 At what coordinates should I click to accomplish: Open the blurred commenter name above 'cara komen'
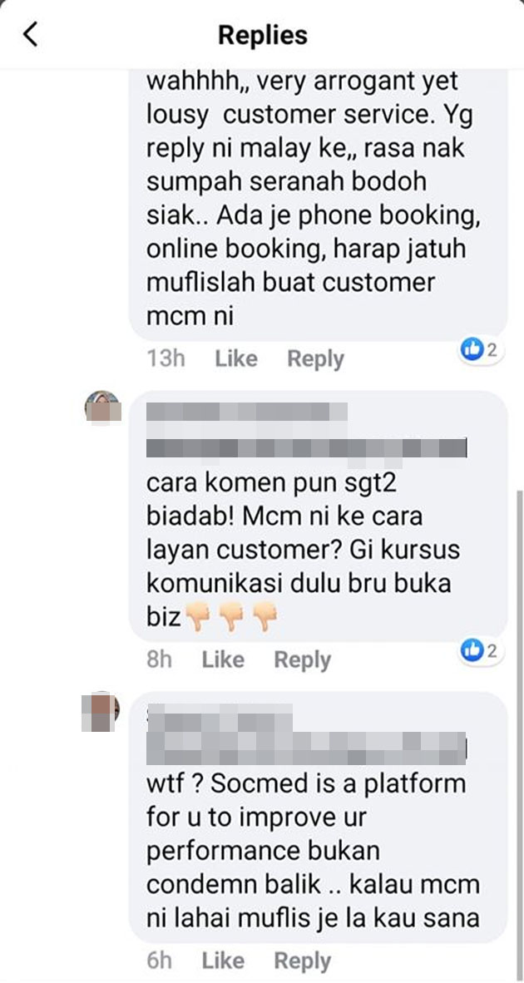click(307, 431)
